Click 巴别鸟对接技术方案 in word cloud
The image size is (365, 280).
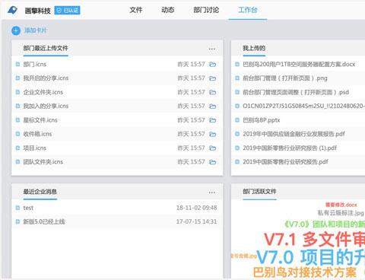coord(305,272)
